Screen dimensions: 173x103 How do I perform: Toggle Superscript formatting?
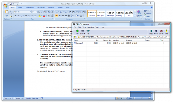[32, 16]
